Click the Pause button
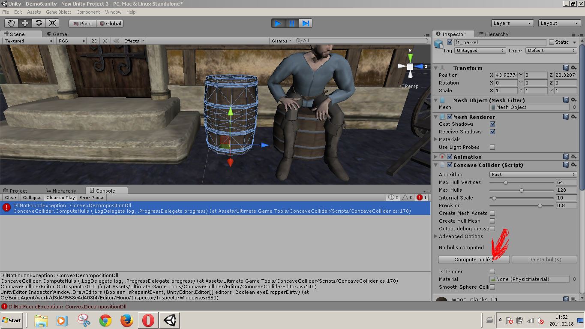Image resolution: width=585 pixels, height=329 pixels. click(292, 23)
